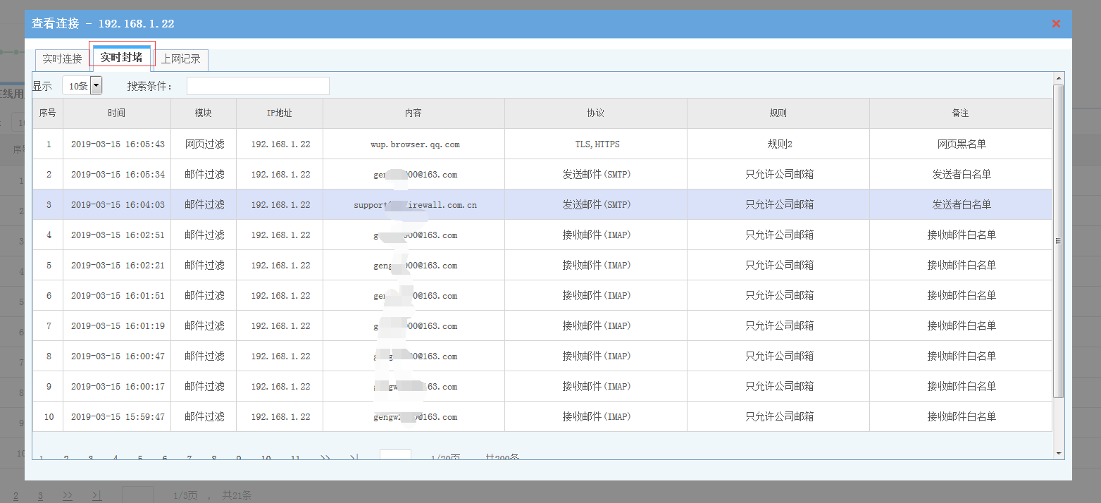
Task: Select the 实时封堵 tab
Action: click(121, 58)
